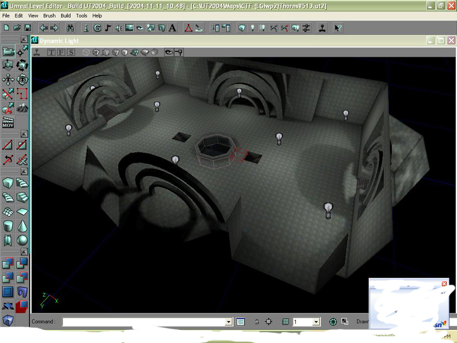Activate the camera movement mode tool
Viewport: 457px width, 343px height.
coord(6,50)
